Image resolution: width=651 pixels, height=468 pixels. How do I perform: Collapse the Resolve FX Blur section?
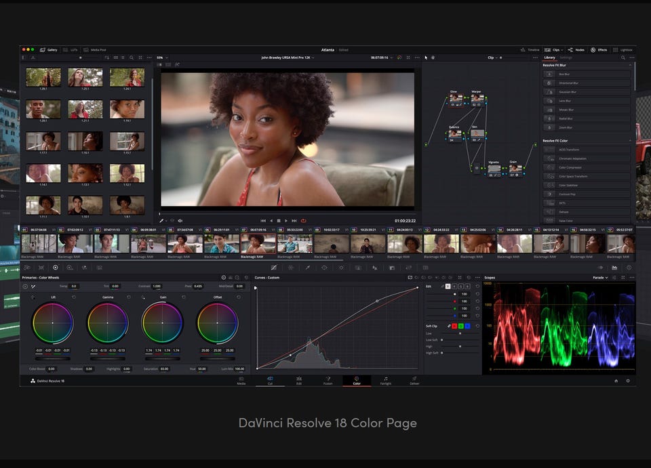coord(630,65)
